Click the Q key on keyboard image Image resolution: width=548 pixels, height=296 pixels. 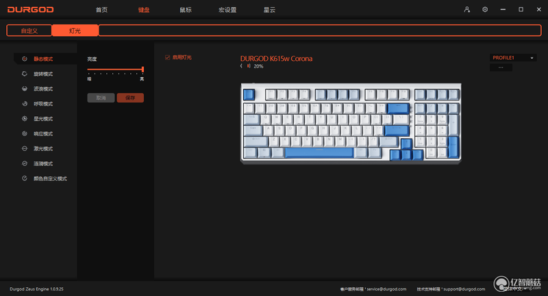(x=266, y=120)
